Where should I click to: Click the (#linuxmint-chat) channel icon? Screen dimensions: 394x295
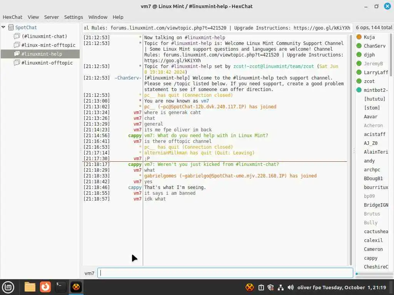coord(17,36)
